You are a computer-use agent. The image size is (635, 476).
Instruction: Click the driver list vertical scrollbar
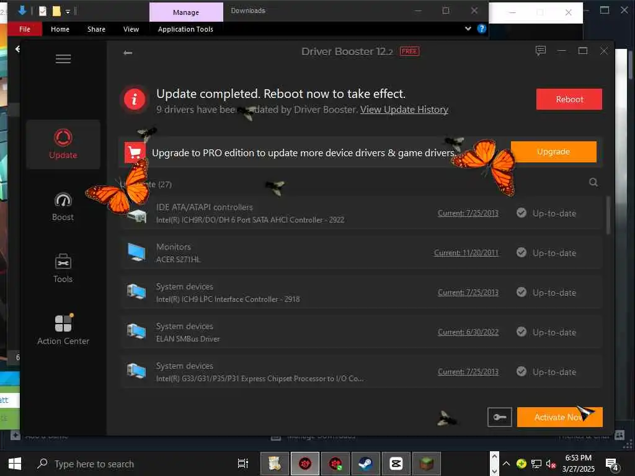[x=608, y=215]
